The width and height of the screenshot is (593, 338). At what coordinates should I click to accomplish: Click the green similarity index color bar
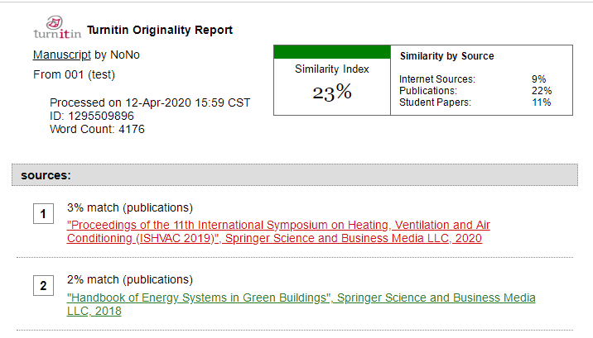331,52
